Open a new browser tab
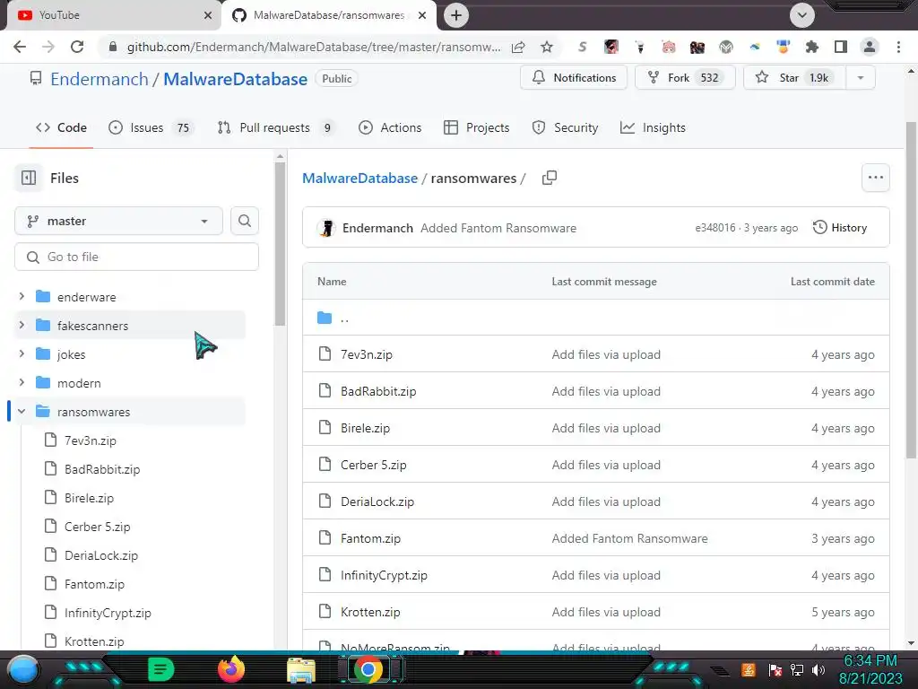 point(456,15)
